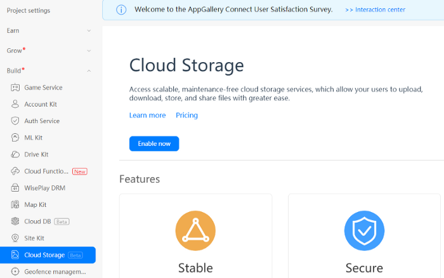Click the Enable now button
Image resolution: width=444 pixels, height=278 pixels.
pos(154,143)
